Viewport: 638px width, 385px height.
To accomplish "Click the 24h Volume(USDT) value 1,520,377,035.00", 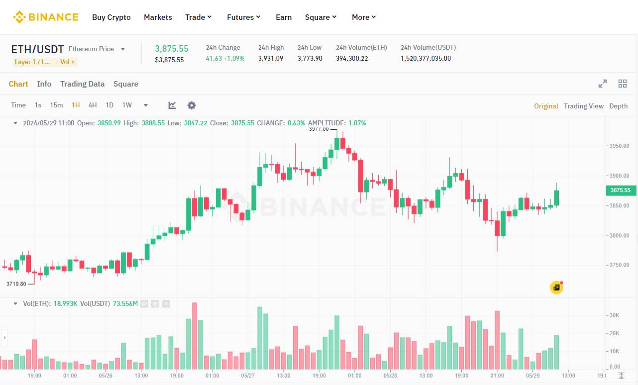I will click(425, 58).
